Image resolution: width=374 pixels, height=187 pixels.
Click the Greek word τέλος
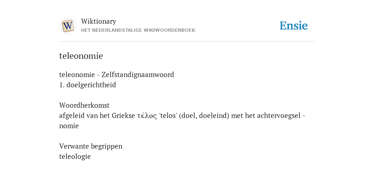pos(147,116)
